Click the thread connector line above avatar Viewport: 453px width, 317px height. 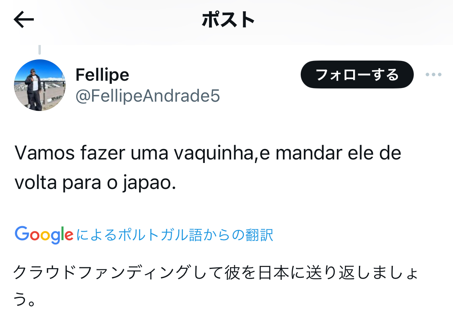click(x=40, y=50)
